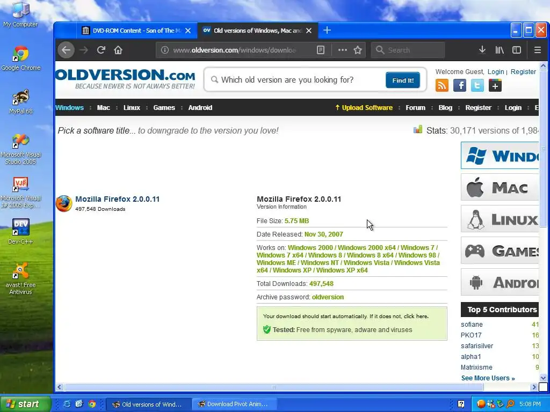Open the Forum nav link
This screenshot has width=550, height=412.
click(415, 107)
